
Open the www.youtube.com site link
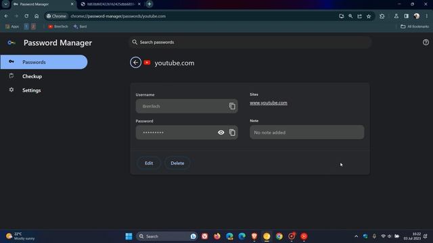pos(269,103)
